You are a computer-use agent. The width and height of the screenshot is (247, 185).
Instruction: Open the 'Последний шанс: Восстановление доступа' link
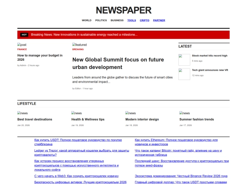(x=182, y=163)
